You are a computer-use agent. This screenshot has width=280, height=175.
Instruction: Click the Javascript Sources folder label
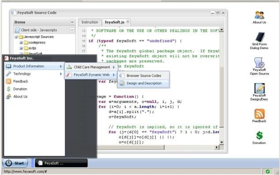39,37
